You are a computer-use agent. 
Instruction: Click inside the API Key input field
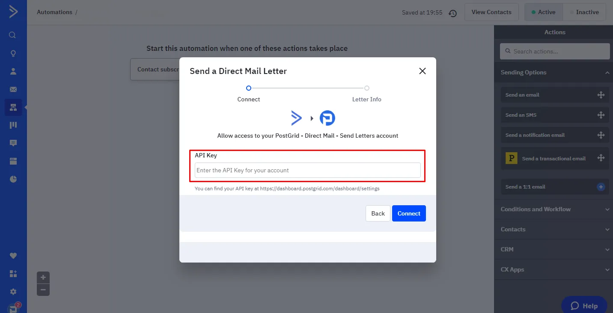[307, 170]
